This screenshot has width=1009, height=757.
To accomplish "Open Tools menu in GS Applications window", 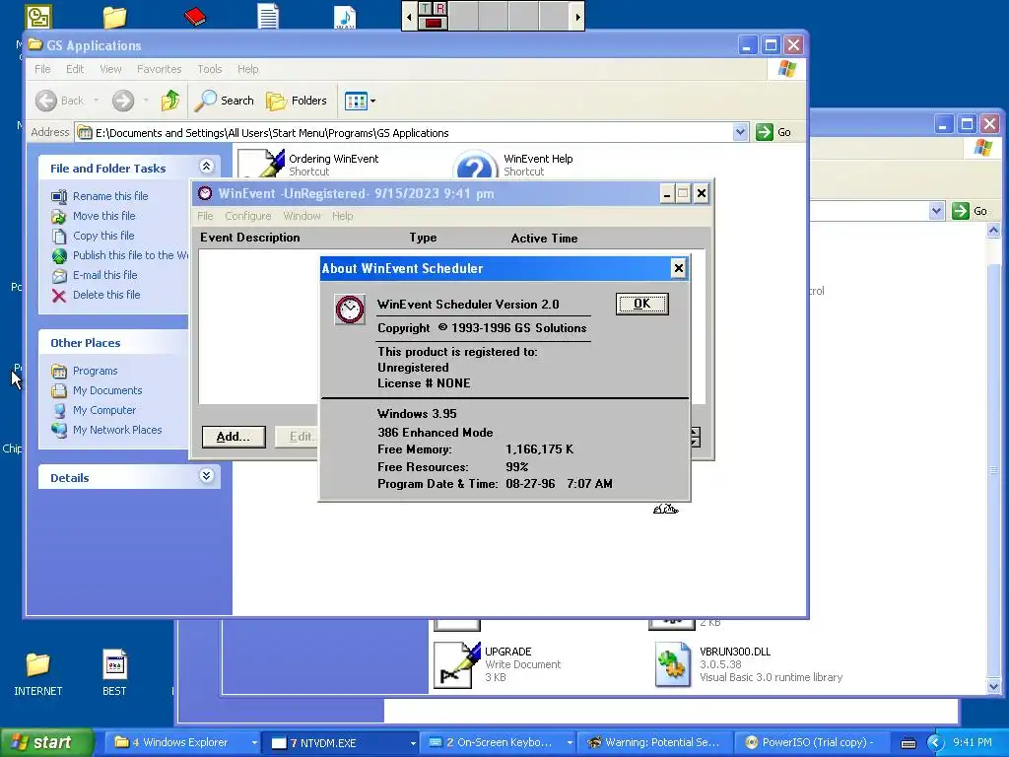I will tap(210, 69).
